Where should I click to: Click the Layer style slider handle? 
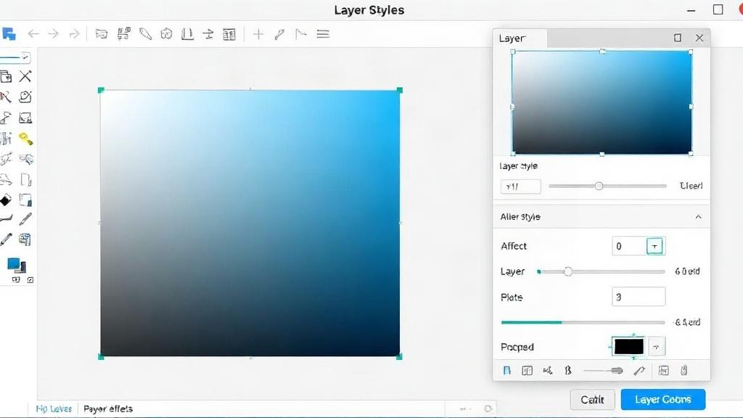[599, 186]
